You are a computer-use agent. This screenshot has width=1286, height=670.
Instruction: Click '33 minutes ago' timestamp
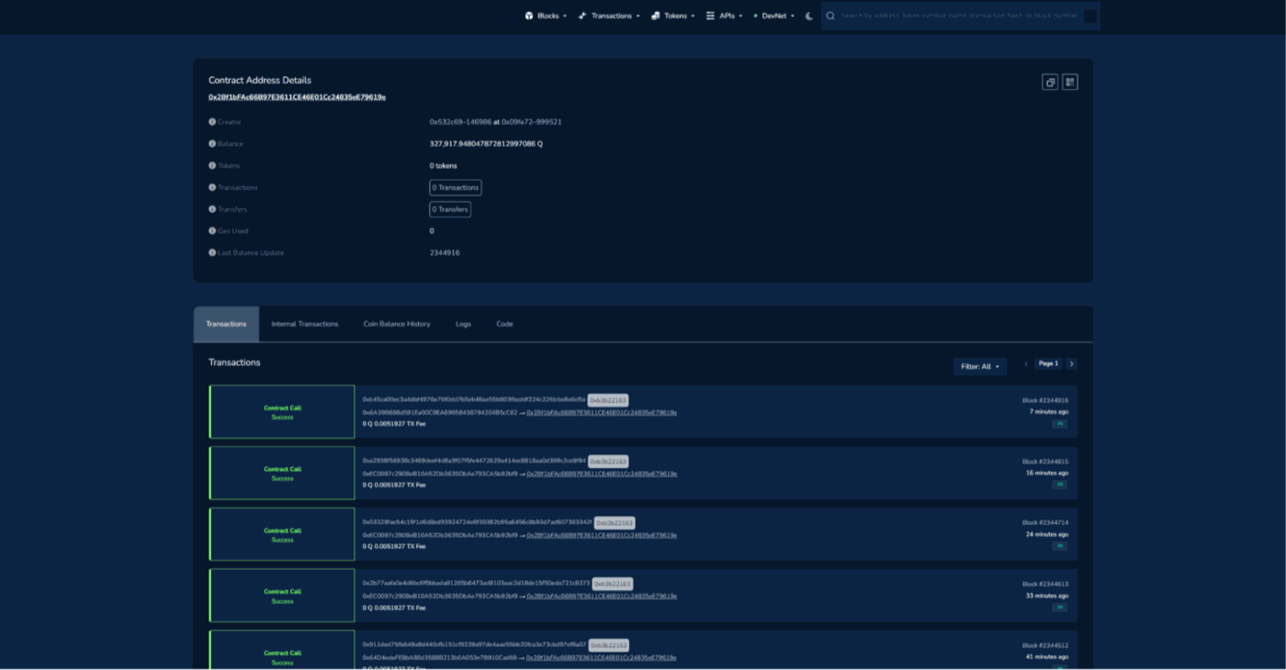click(x=1047, y=596)
